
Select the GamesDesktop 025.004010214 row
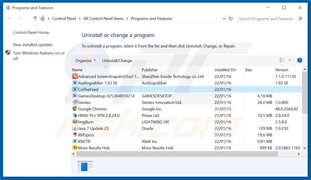tap(187, 96)
